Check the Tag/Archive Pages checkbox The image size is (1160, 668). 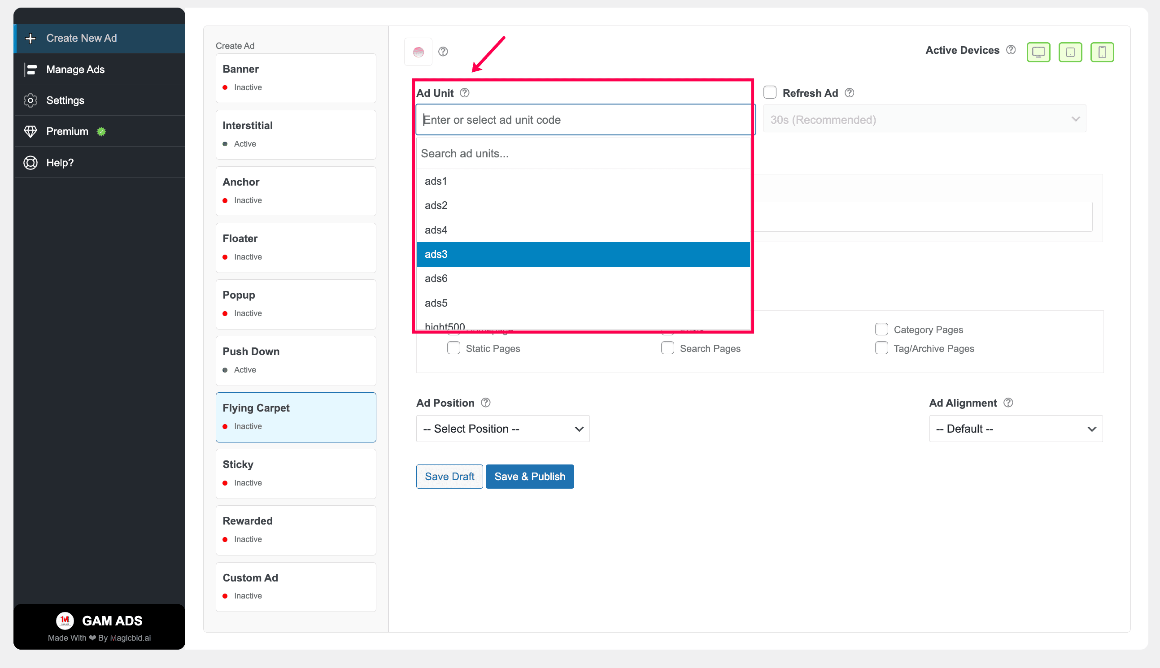click(881, 348)
